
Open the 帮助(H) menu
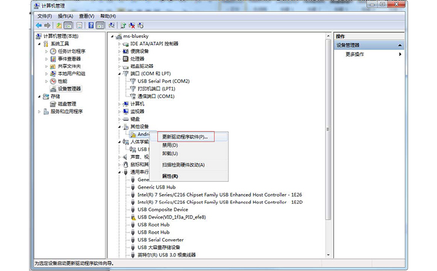[x=108, y=16]
